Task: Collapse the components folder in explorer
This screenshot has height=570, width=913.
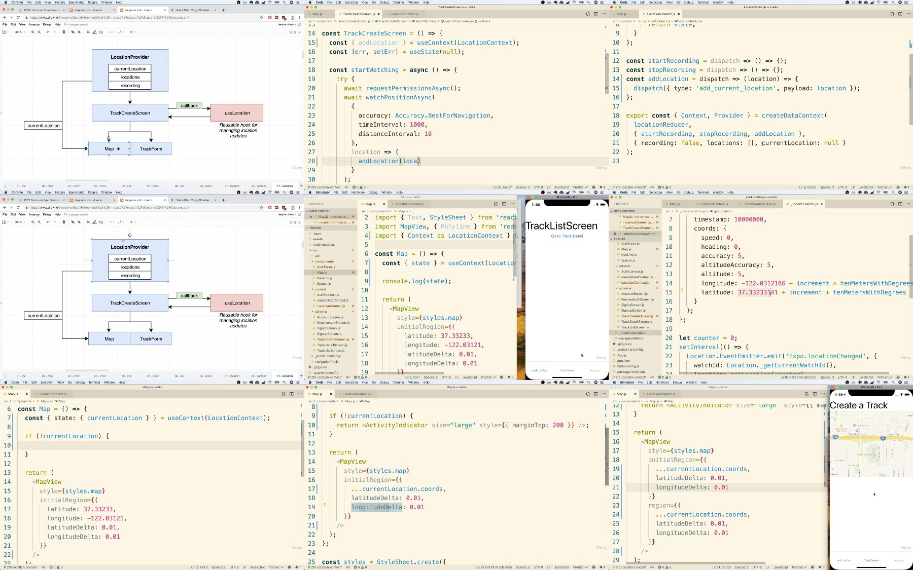Action: tap(313, 261)
